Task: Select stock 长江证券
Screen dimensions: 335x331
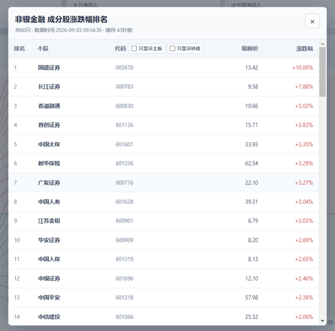Action: coord(49,86)
